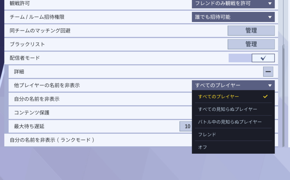This screenshot has height=180, width=290.
Task: Open the チーム / ルーム招待権限 dropdown
Action: (x=233, y=17)
